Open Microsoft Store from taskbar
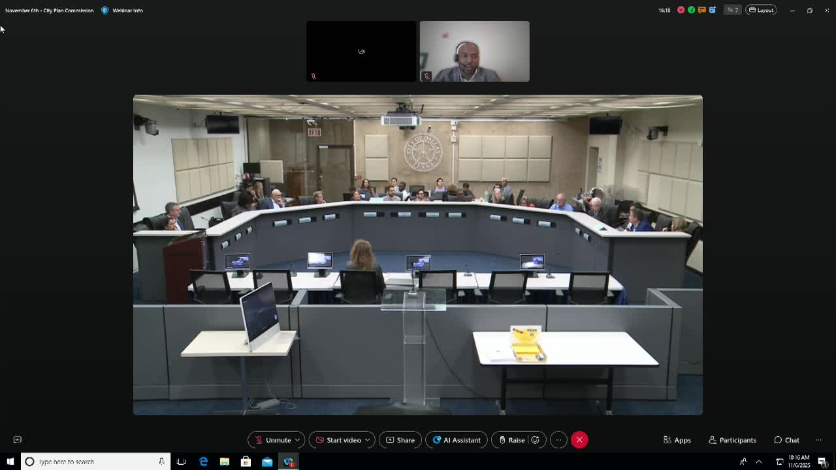 tap(246, 462)
